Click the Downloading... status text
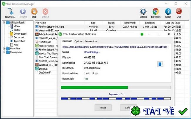 point(92,52)
